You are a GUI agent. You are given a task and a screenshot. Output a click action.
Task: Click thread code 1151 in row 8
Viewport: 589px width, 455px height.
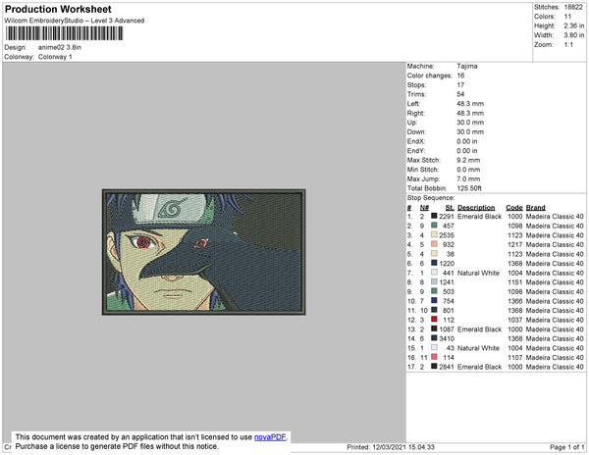[x=515, y=282]
